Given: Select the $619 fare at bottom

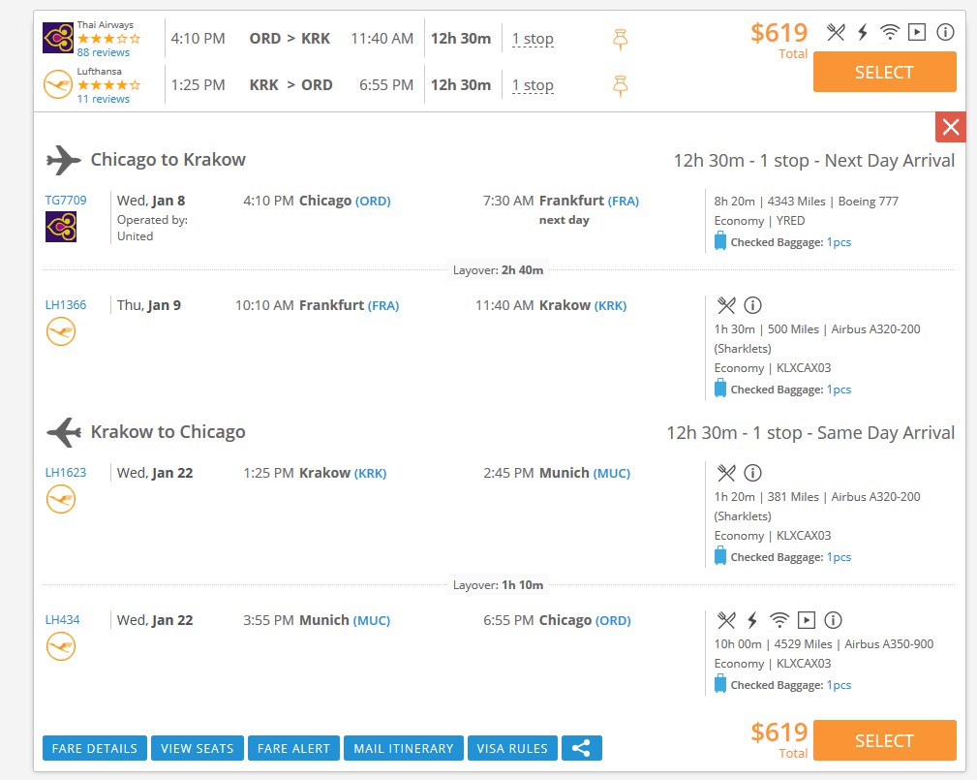Looking at the screenshot, I should (x=884, y=740).
